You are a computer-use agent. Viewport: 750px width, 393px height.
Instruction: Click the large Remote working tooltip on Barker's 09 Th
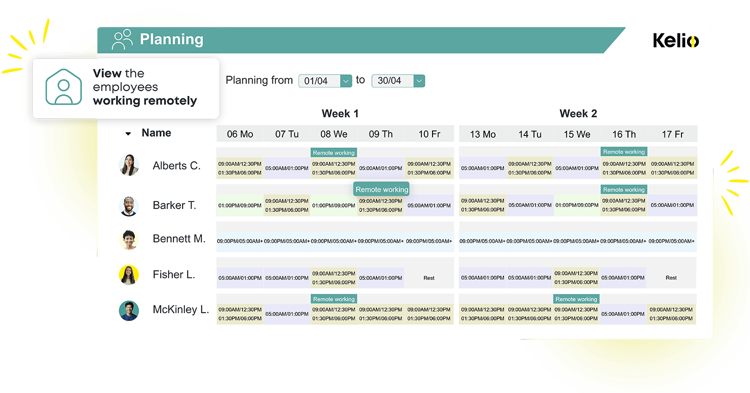[382, 189]
